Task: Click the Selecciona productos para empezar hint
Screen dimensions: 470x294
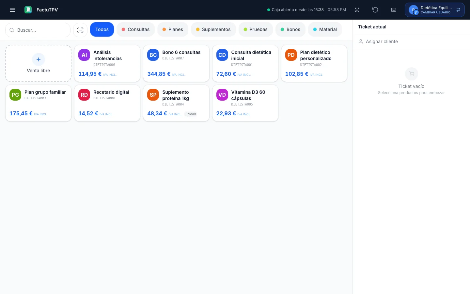Action: pos(411,93)
